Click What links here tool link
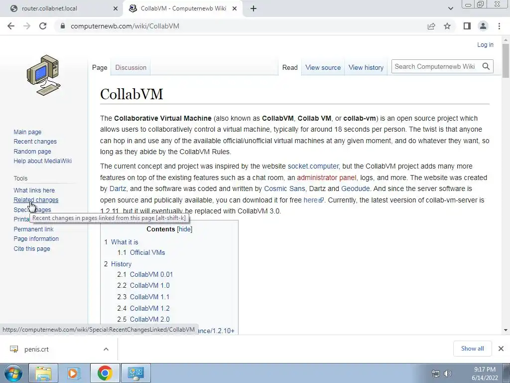This screenshot has width=510, height=383. 34,190
